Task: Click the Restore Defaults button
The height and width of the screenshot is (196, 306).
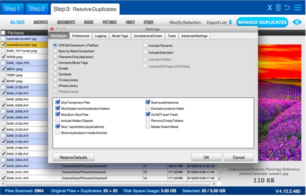Action: click(x=73, y=157)
